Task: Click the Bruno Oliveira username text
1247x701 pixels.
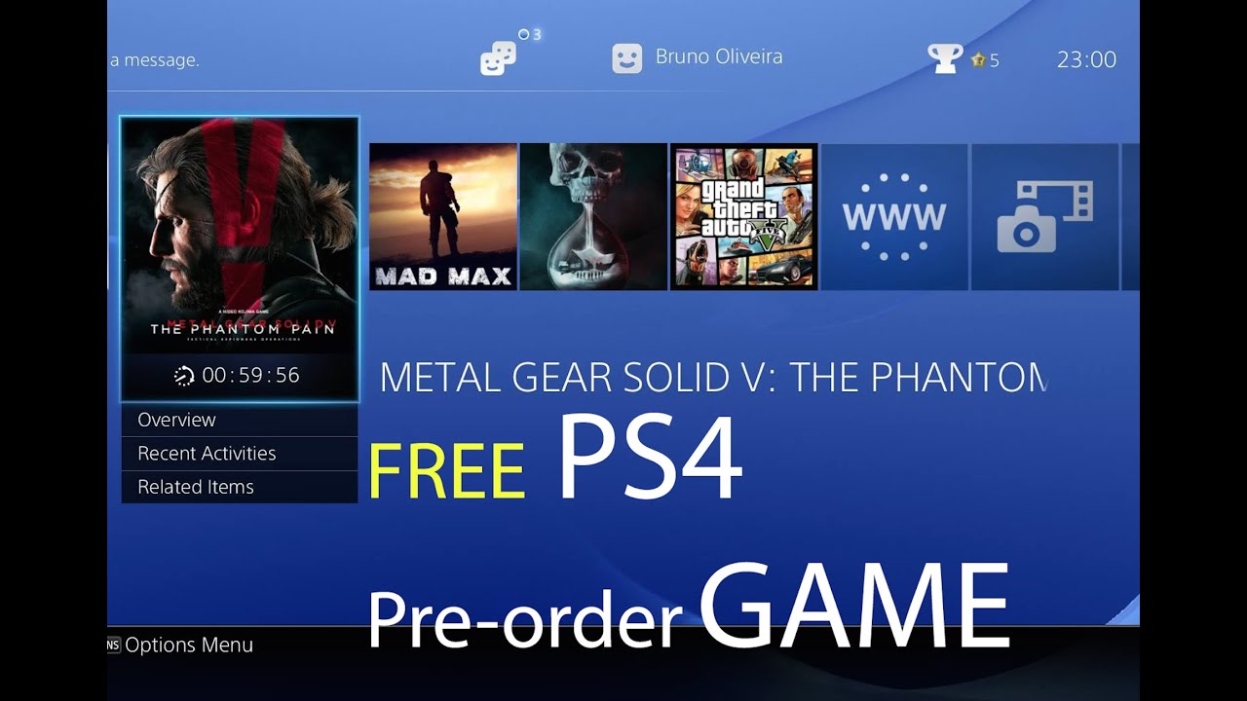Action: (719, 56)
